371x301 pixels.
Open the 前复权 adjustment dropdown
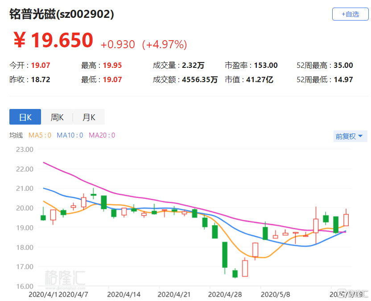point(350,136)
